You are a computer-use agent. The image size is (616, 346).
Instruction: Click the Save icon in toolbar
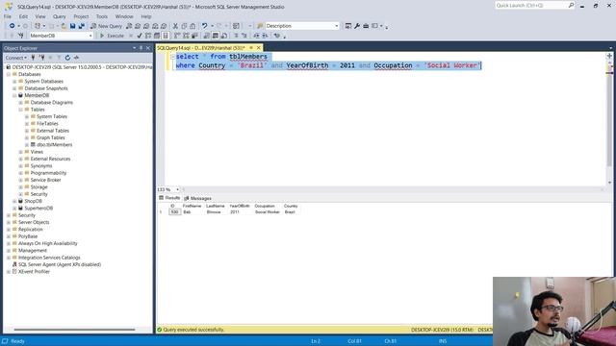73,26
